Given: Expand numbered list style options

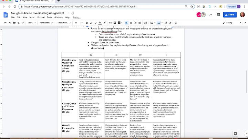Looking at the screenshot, I should pyautogui.click(x=155, y=23).
